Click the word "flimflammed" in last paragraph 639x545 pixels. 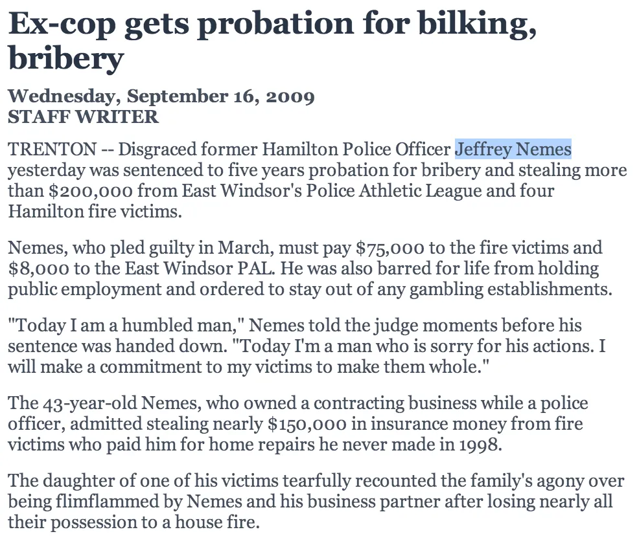point(107,502)
